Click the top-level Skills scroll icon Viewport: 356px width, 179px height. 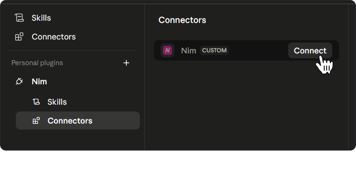(x=19, y=18)
